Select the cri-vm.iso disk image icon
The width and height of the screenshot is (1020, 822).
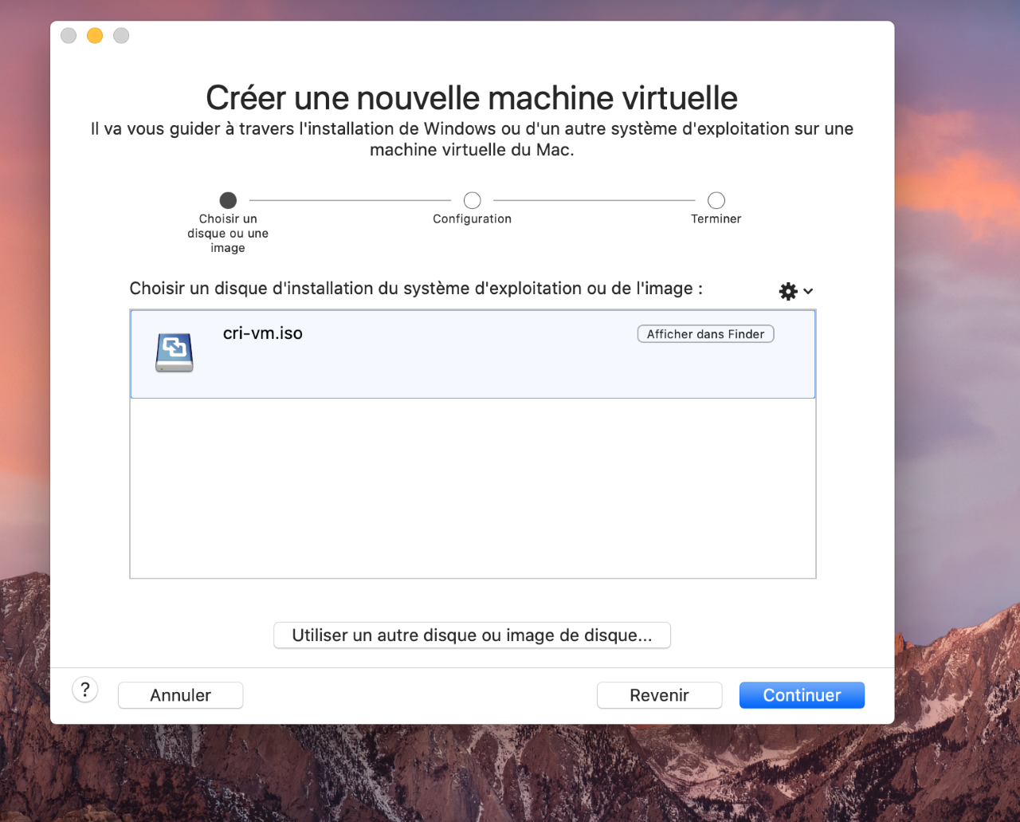[175, 352]
